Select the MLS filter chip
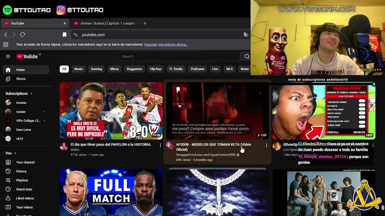The image size is (385, 216). pos(229,69)
